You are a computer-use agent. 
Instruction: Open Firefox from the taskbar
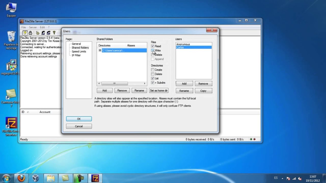(x=21, y=178)
